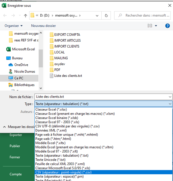
Task: Open the IMPORT CLIENTS folder
Action: [x=65, y=47]
